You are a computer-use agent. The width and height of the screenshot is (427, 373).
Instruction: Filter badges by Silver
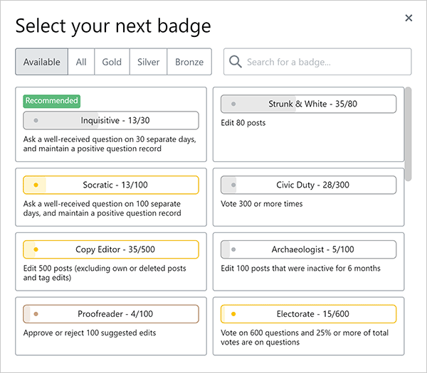[149, 62]
